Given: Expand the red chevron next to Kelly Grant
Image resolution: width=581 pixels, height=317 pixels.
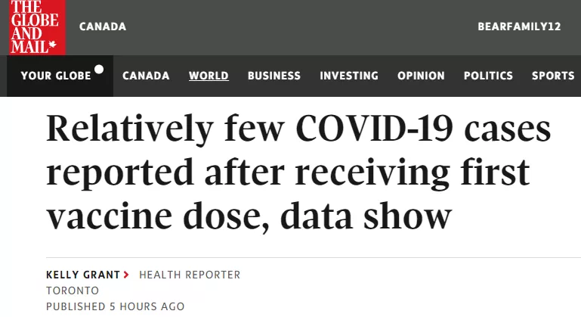Looking at the screenshot, I should click(x=125, y=275).
